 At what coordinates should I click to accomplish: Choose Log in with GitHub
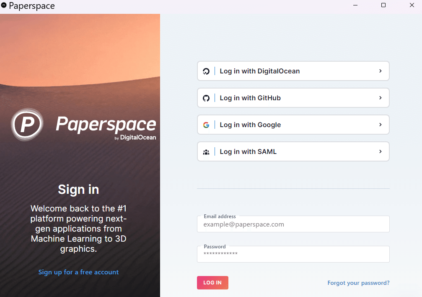(293, 98)
